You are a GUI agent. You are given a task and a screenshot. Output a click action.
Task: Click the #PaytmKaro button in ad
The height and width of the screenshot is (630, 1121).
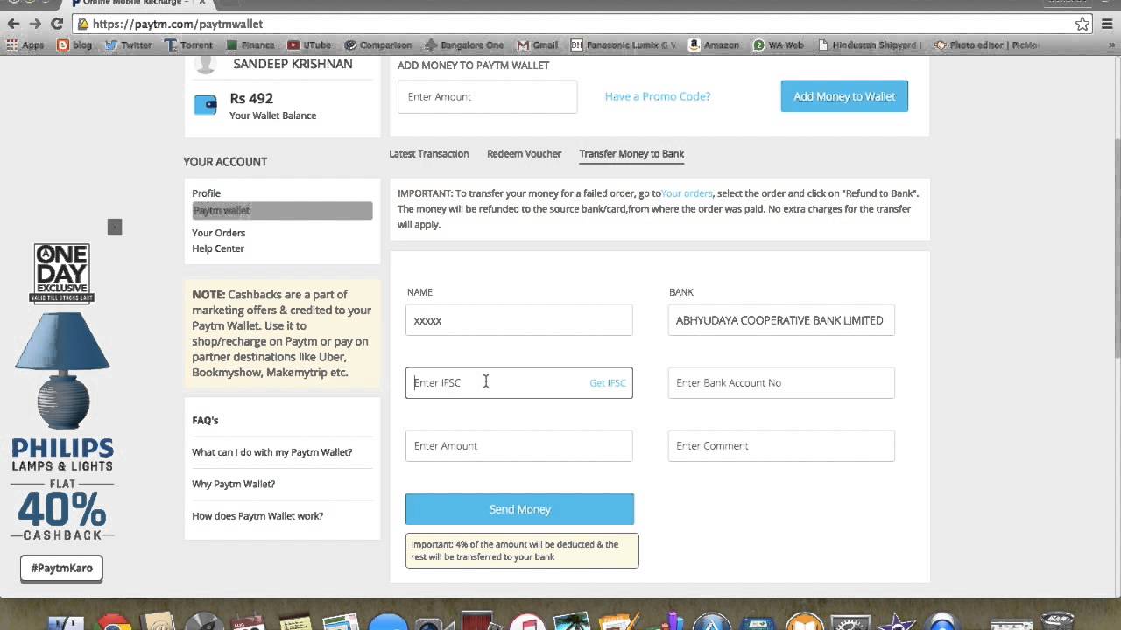pyautogui.click(x=61, y=569)
